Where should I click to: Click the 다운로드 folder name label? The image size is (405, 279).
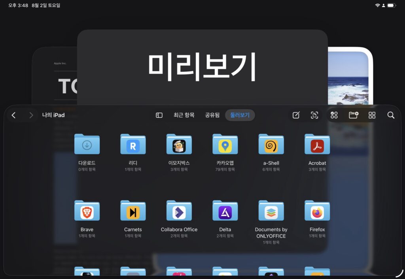tap(87, 163)
